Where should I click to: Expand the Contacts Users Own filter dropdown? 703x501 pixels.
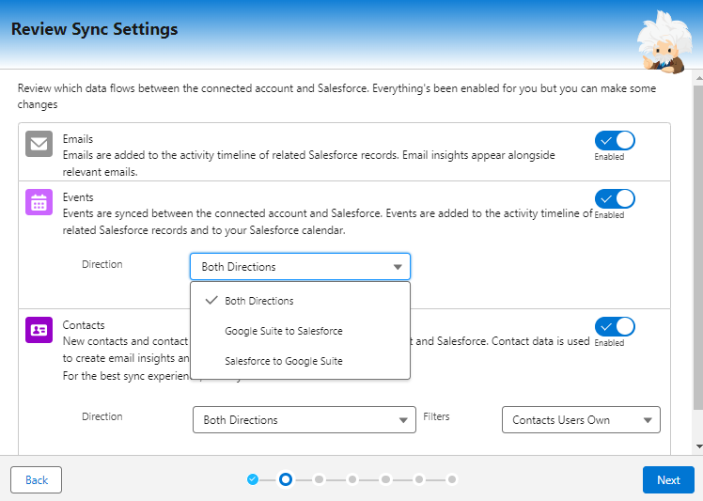coord(581,420)
